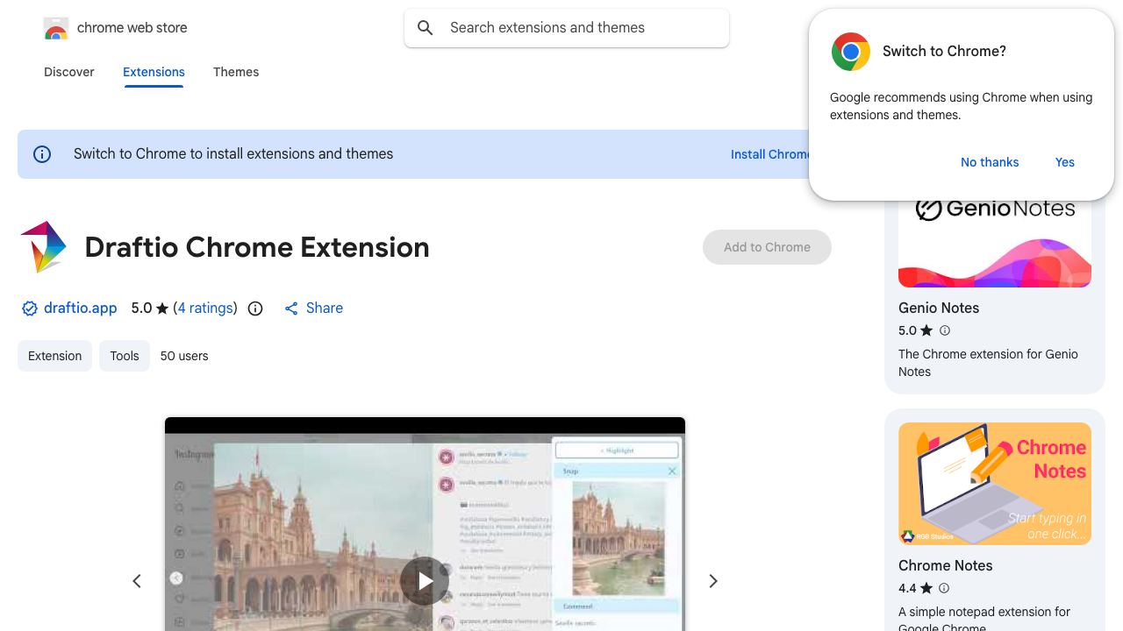Open the 4 ratings link
Image resolution: width=1123 pixels, height=631 pixels.
205,308
